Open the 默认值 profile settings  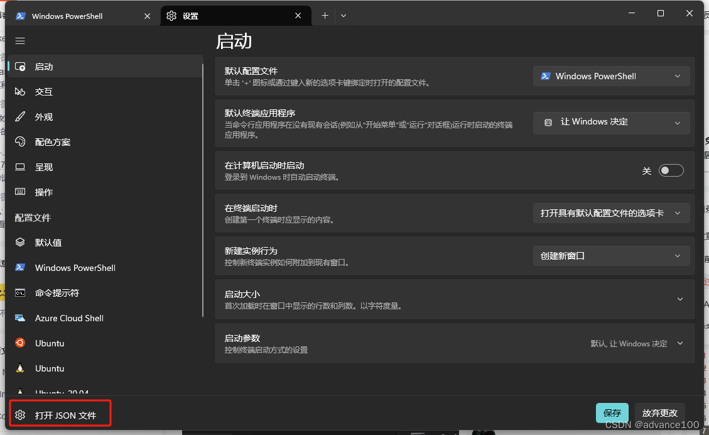click(x=106, y=242)
